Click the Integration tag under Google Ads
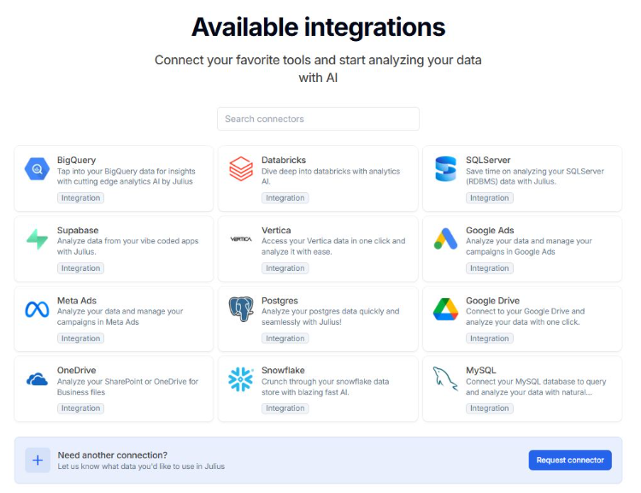The image size is (641, 493). tap(490, 268)
